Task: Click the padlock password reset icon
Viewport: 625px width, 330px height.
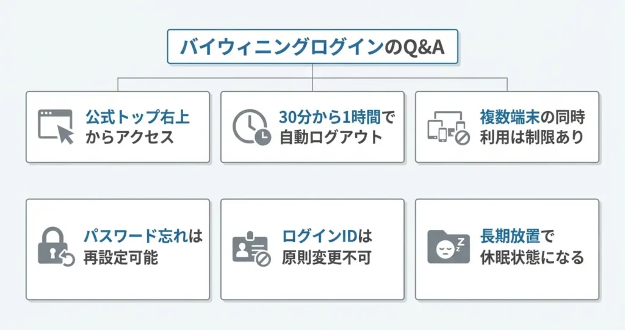Action: point(56,247)
